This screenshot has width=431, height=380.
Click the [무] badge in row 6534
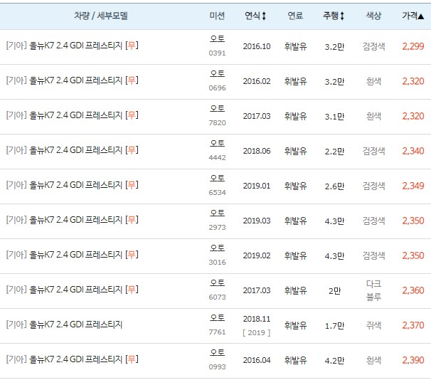click(132, 185)
